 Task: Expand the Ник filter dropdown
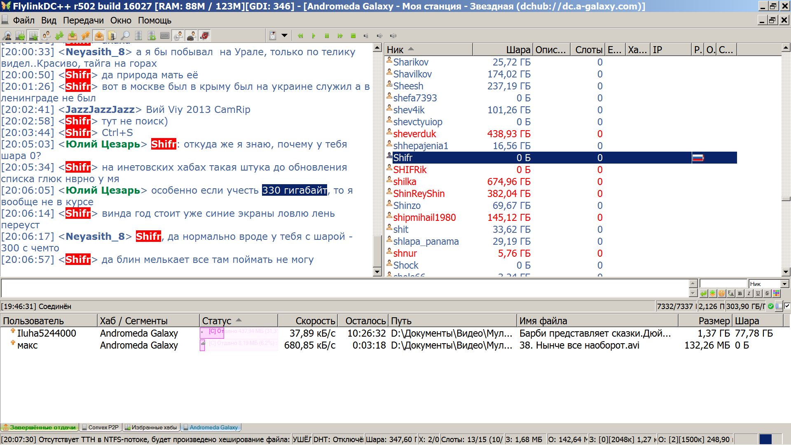784,284
